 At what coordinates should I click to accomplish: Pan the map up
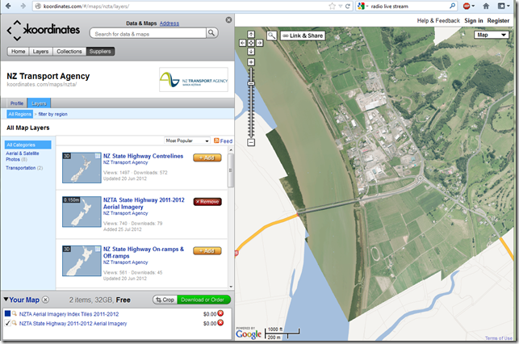click(x=251, y=35)
